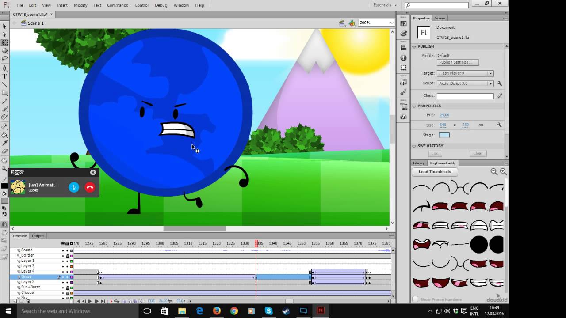
Task: Switch to the Library tab
Action: pos(419,163)
